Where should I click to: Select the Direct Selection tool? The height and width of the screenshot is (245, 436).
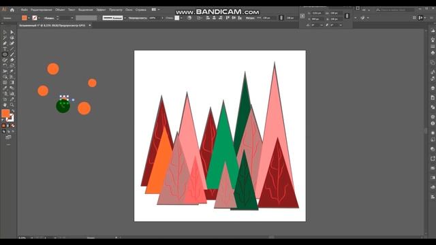click(x=12, y=32)
